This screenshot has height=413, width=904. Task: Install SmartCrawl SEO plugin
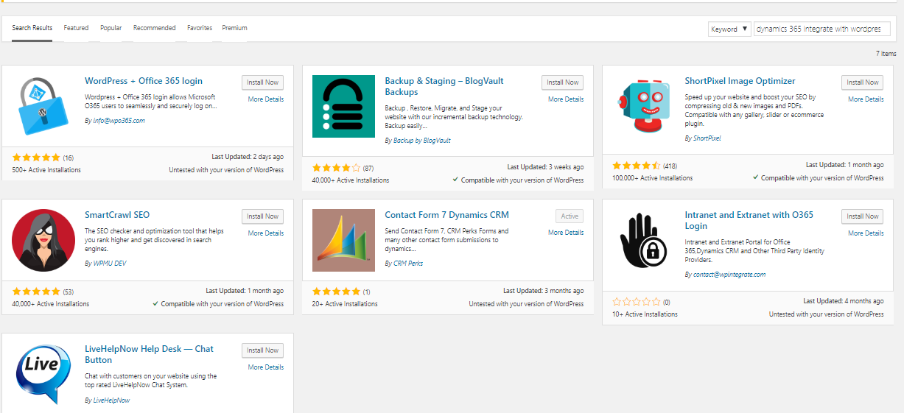point(262,216)
